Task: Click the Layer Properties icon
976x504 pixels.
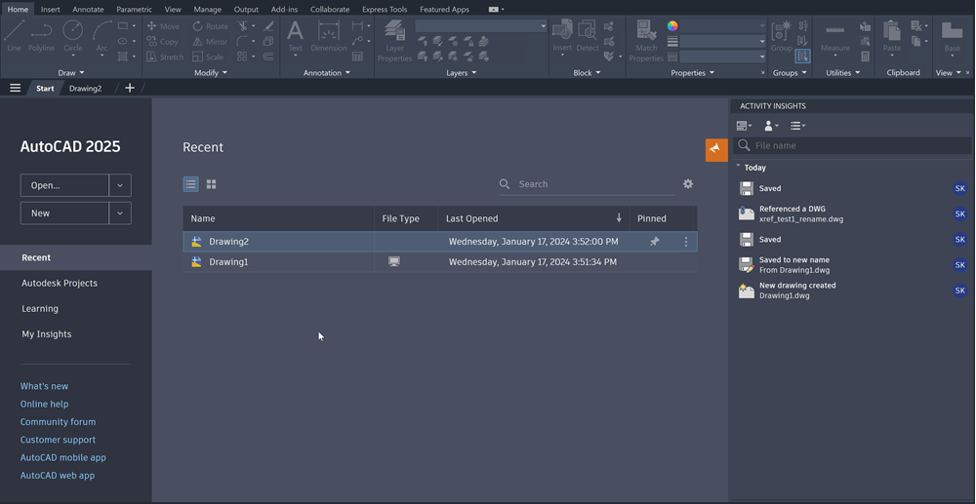Action: pyautogui.click(x=394, y=39)
